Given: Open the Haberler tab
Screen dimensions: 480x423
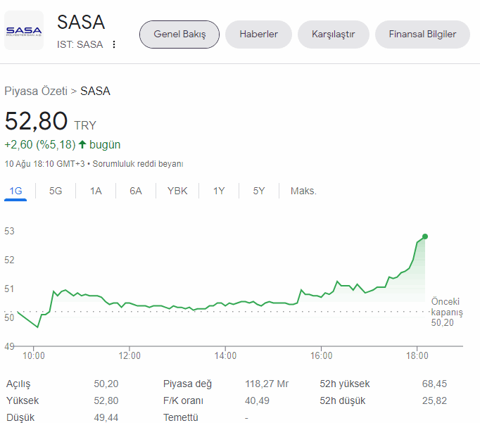Looking at the screenshot, I should [x=258, y=34].
